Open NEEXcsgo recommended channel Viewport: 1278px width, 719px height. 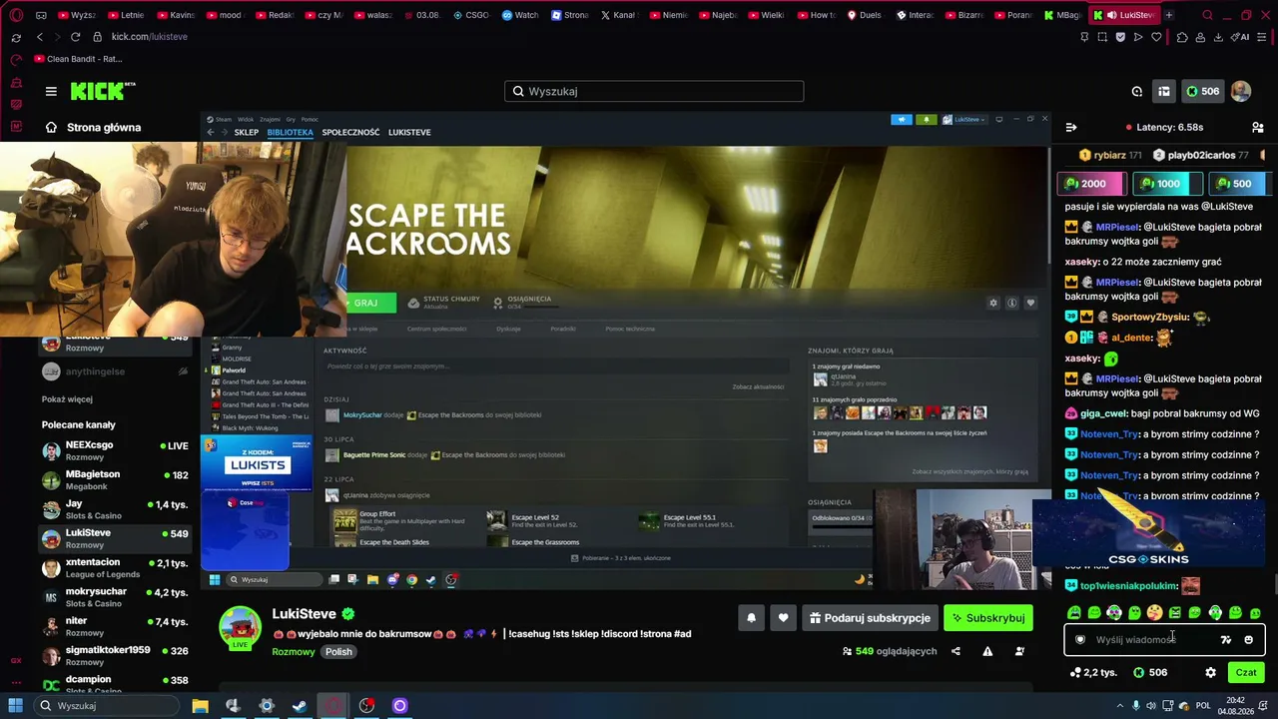[x=116, y=450]
